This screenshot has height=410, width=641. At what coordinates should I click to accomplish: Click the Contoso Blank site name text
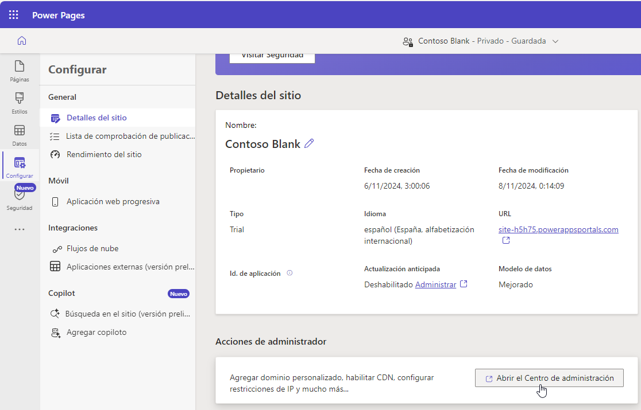[x=262, y=144]
